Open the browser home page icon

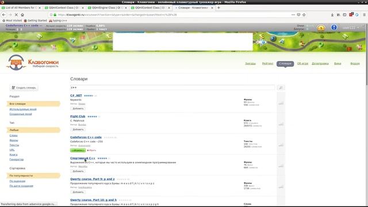click(x=22, y=14)
